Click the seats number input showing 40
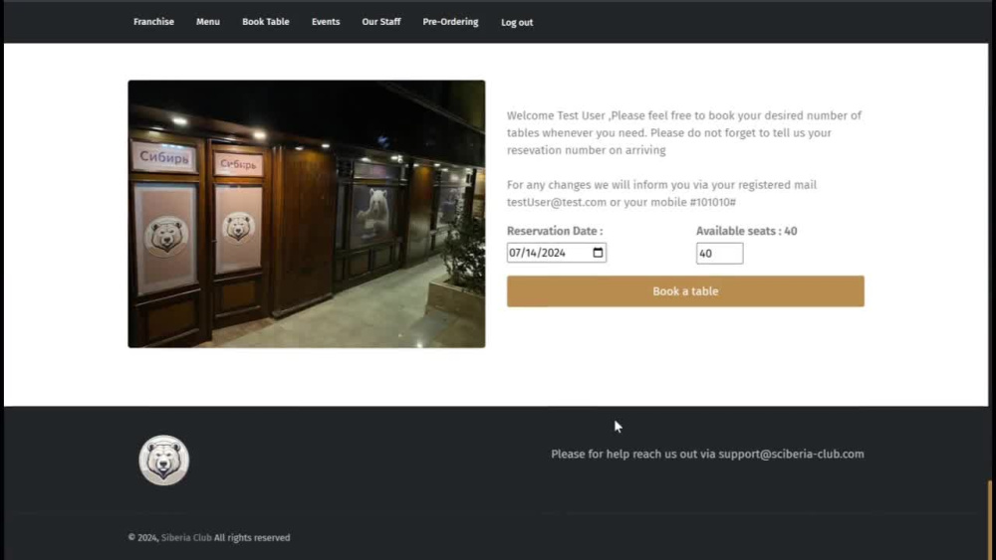The width and height of the screenshot is (996, 560). click(x=719, y=253)
